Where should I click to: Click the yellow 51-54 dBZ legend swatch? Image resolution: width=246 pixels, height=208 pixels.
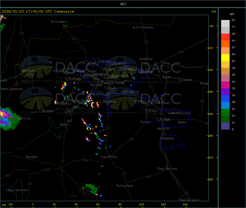(225, 58)
